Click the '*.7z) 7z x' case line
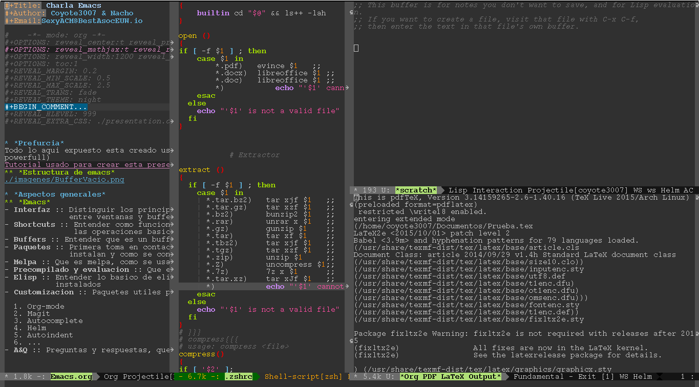Image resolution: width=699 pixels, height=387 pixels. pyautogui.click(x=271, y=272)
